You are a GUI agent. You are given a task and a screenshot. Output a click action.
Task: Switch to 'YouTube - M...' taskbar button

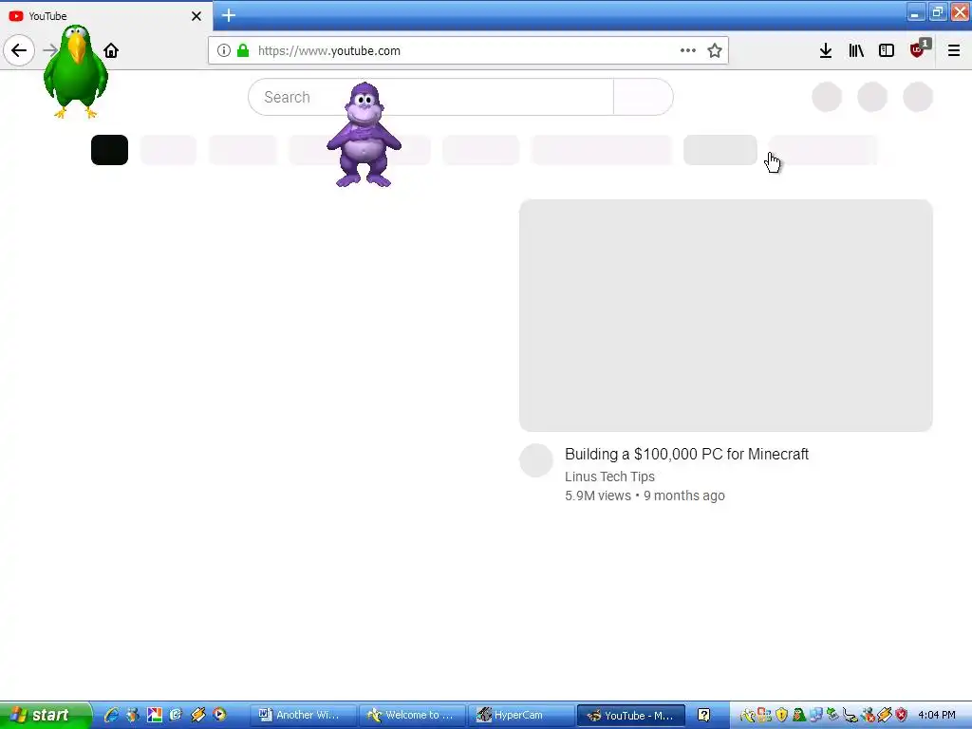click(x=631, y=716)
